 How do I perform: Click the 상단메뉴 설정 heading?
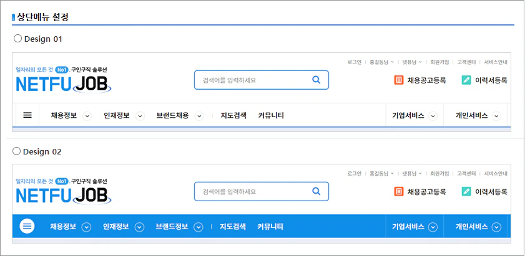(42, 17)
